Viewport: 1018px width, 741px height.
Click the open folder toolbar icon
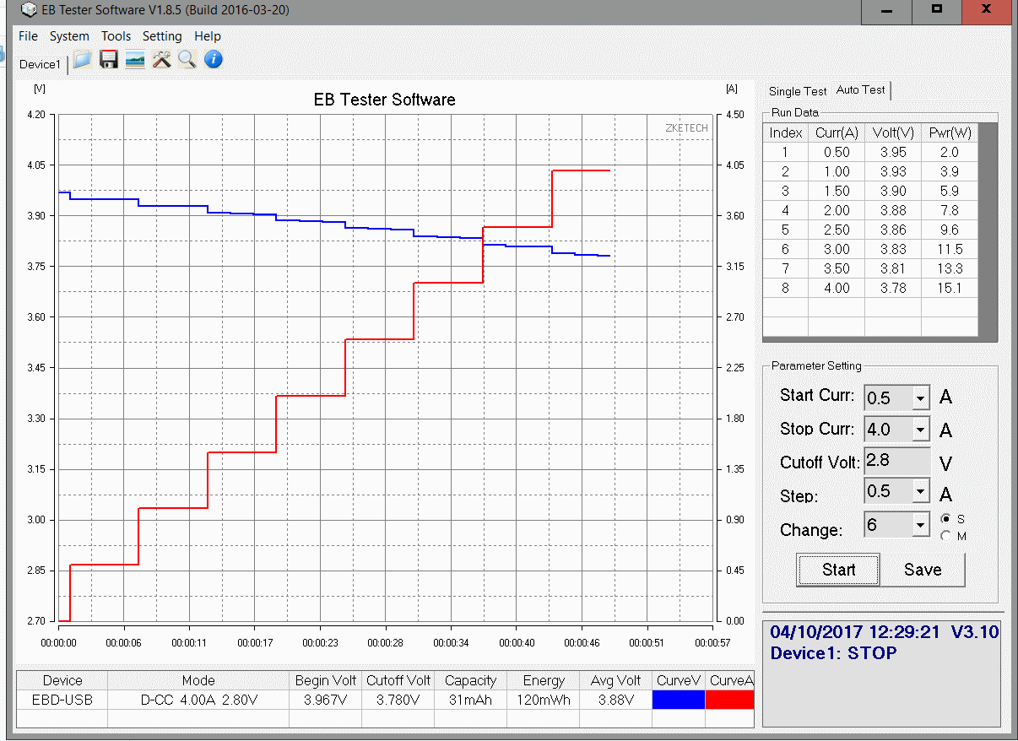click(82, 59)
